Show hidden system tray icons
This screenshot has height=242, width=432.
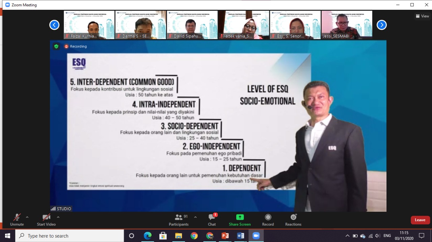347,236
